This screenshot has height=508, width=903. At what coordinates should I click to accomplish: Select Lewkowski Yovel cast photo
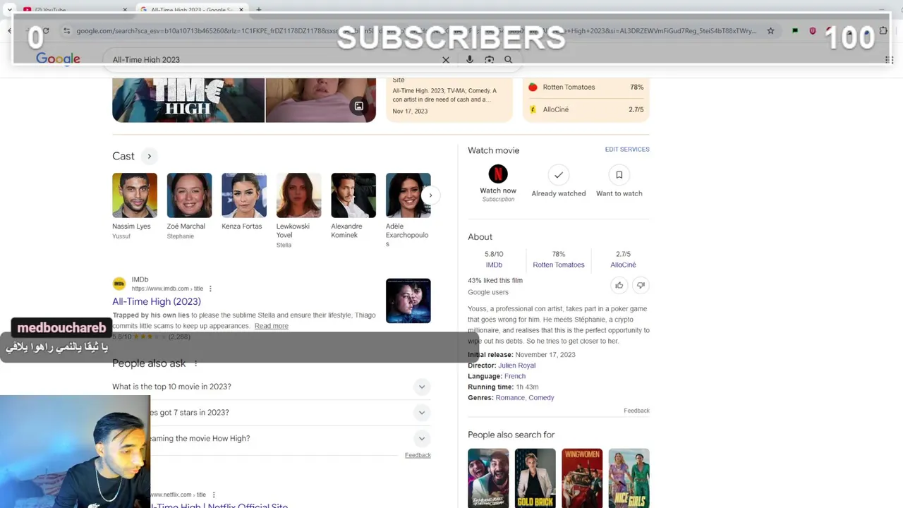pos(298,195)
